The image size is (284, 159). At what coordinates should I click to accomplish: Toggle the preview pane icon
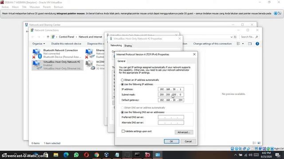coord(250,44)
